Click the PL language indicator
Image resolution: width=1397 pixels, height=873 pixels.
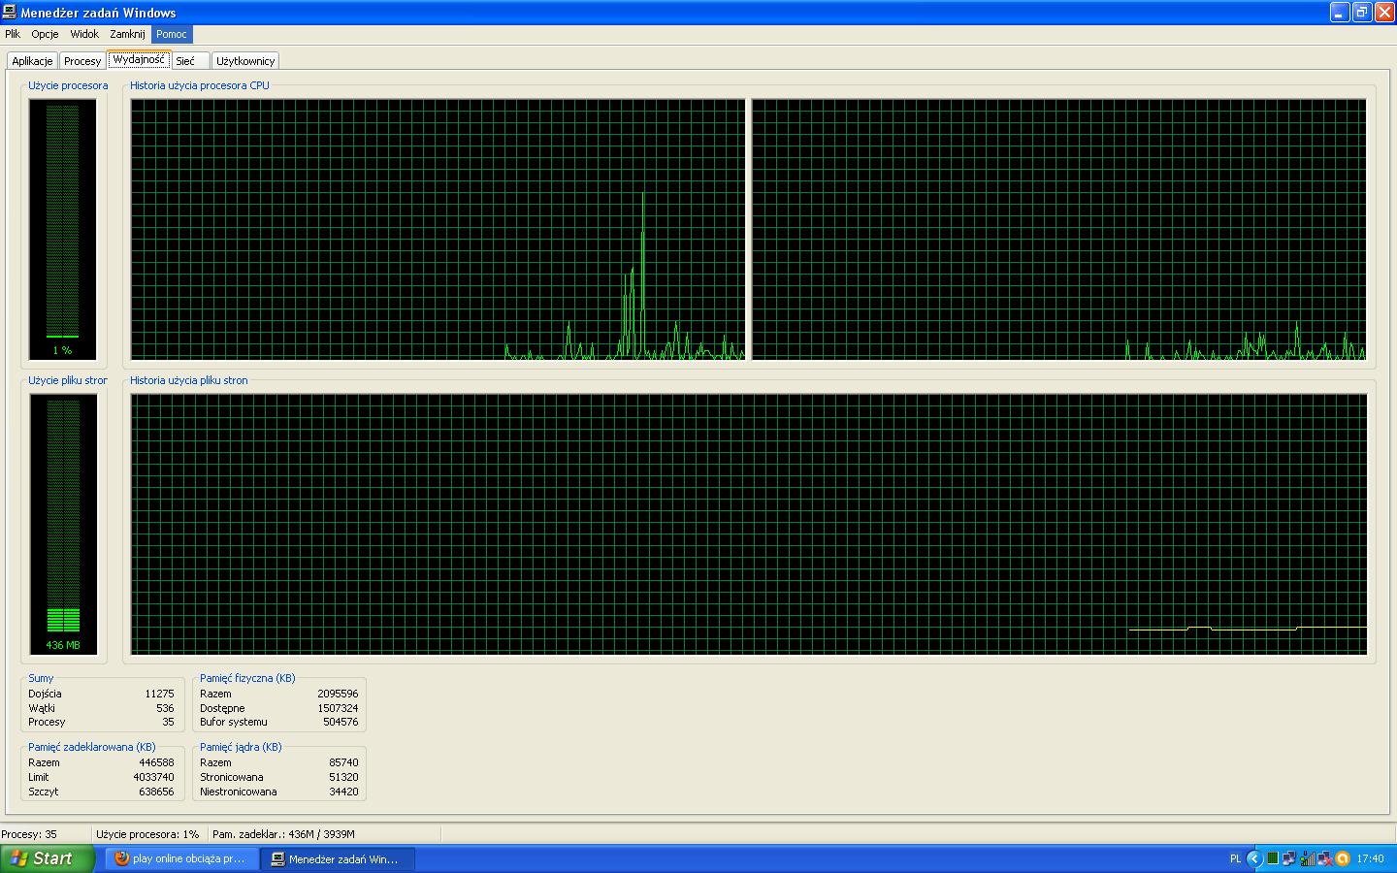[1235, 858]
